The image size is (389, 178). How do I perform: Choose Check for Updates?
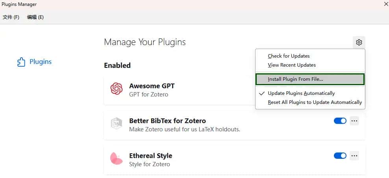[x=289, y=56]
